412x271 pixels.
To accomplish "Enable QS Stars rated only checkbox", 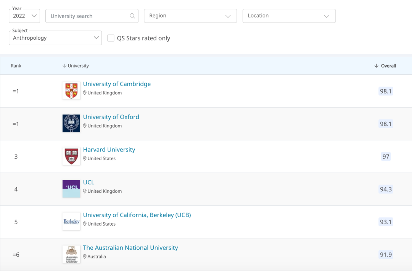I will (111, 38).
